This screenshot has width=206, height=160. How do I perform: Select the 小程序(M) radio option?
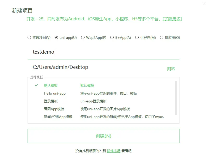[x=145, y=38]
